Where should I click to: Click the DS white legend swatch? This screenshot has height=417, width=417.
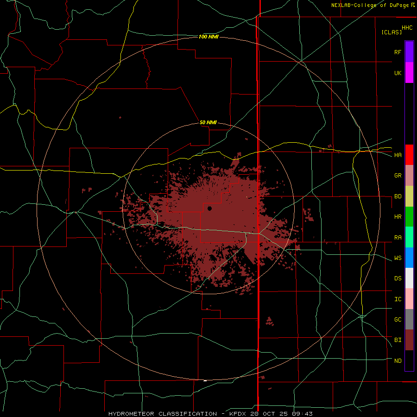coord(409,278)
